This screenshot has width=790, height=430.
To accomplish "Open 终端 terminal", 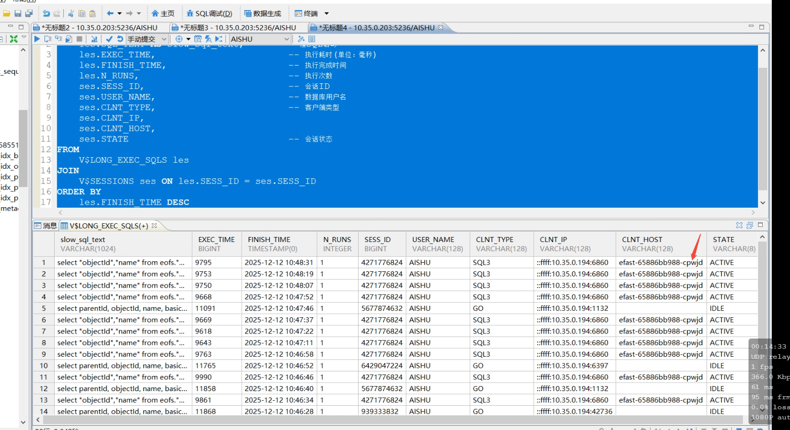I will (306, 14).
